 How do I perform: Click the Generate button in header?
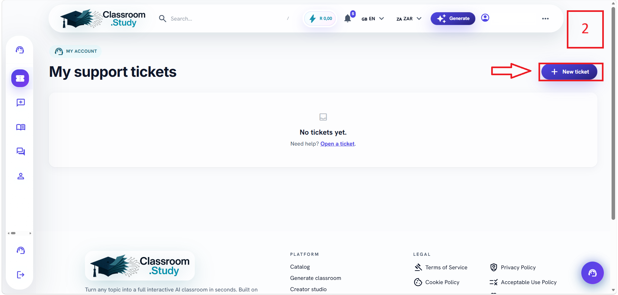(x=453, y=19)
